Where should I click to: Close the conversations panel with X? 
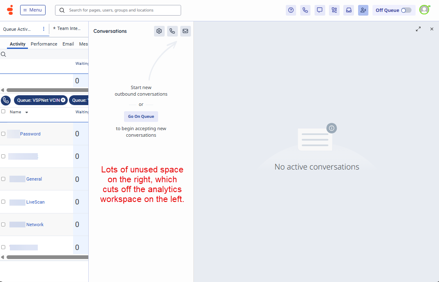click(432, 29)
